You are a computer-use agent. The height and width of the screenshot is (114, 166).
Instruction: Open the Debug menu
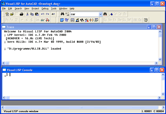coord(45,9)
